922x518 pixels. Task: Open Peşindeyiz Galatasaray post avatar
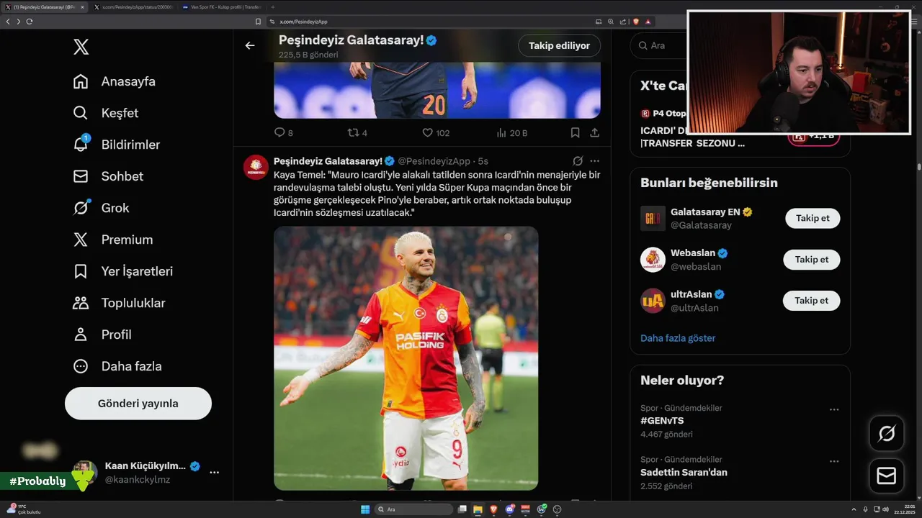point(256,167)
